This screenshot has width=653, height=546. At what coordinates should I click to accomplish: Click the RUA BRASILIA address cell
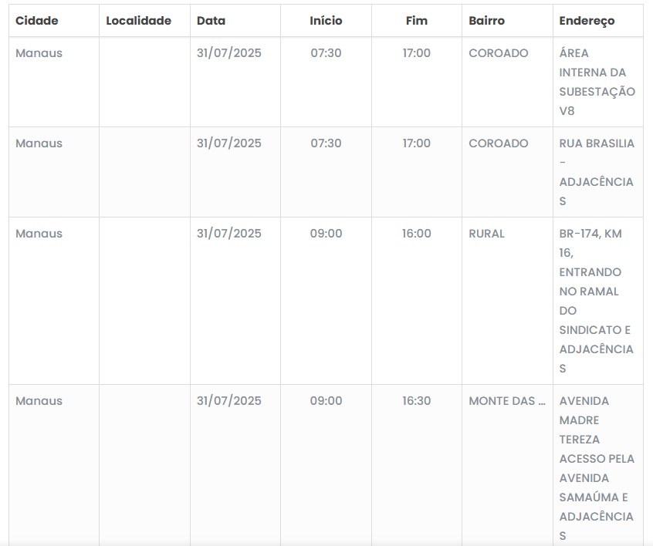pyautogui.click(x=597, y=172)
